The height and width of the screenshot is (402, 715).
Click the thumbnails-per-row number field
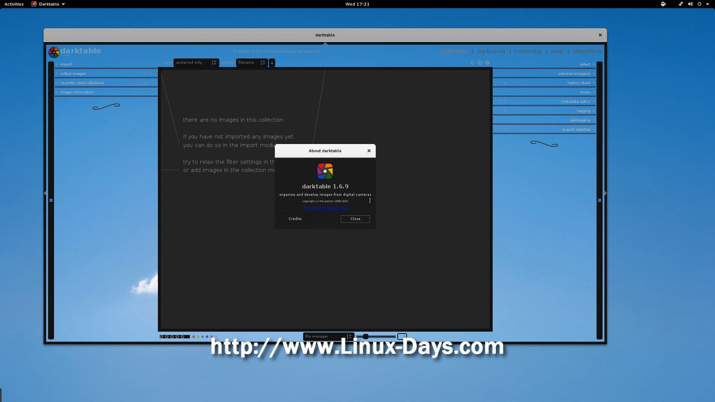(x=402, y=336)
